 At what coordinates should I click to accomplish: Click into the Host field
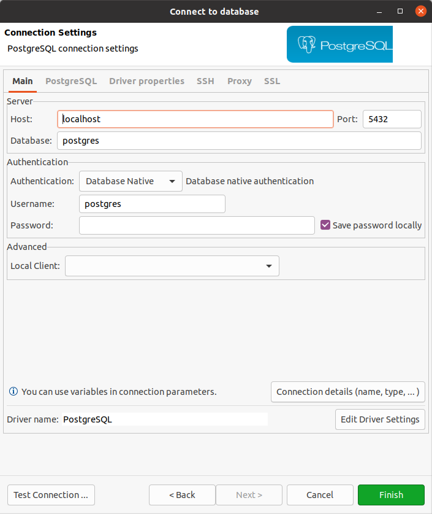coord(195,119)
